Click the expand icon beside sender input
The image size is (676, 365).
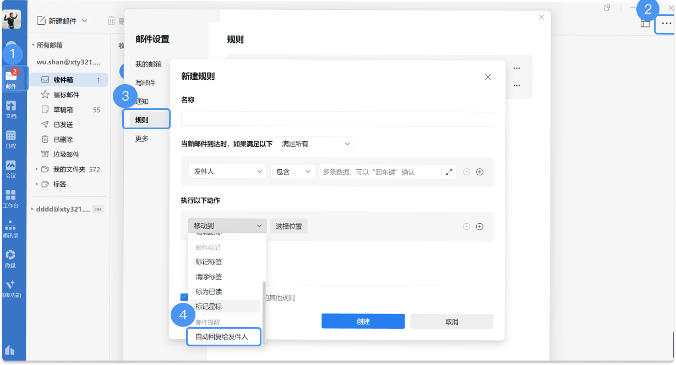[449, 172]
